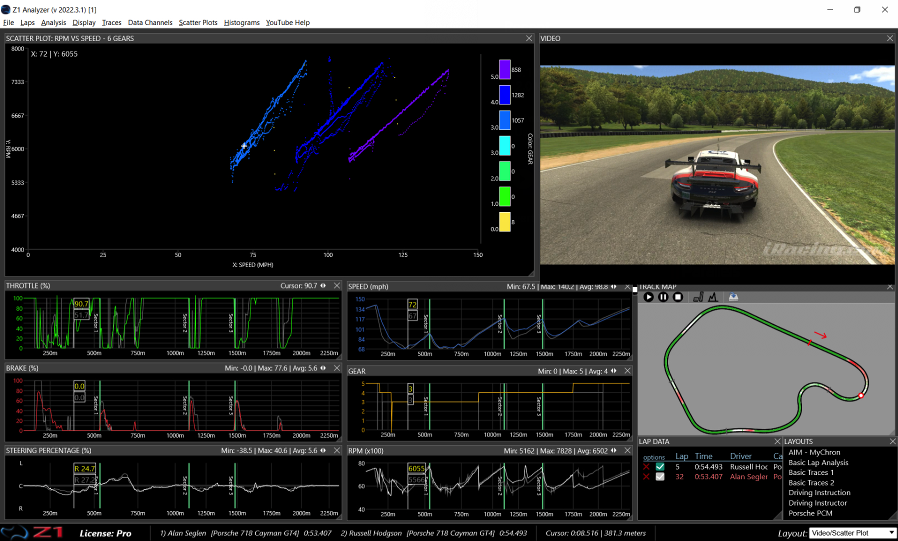
Task: Close the Scatter Plot panel
Action: 529,38
